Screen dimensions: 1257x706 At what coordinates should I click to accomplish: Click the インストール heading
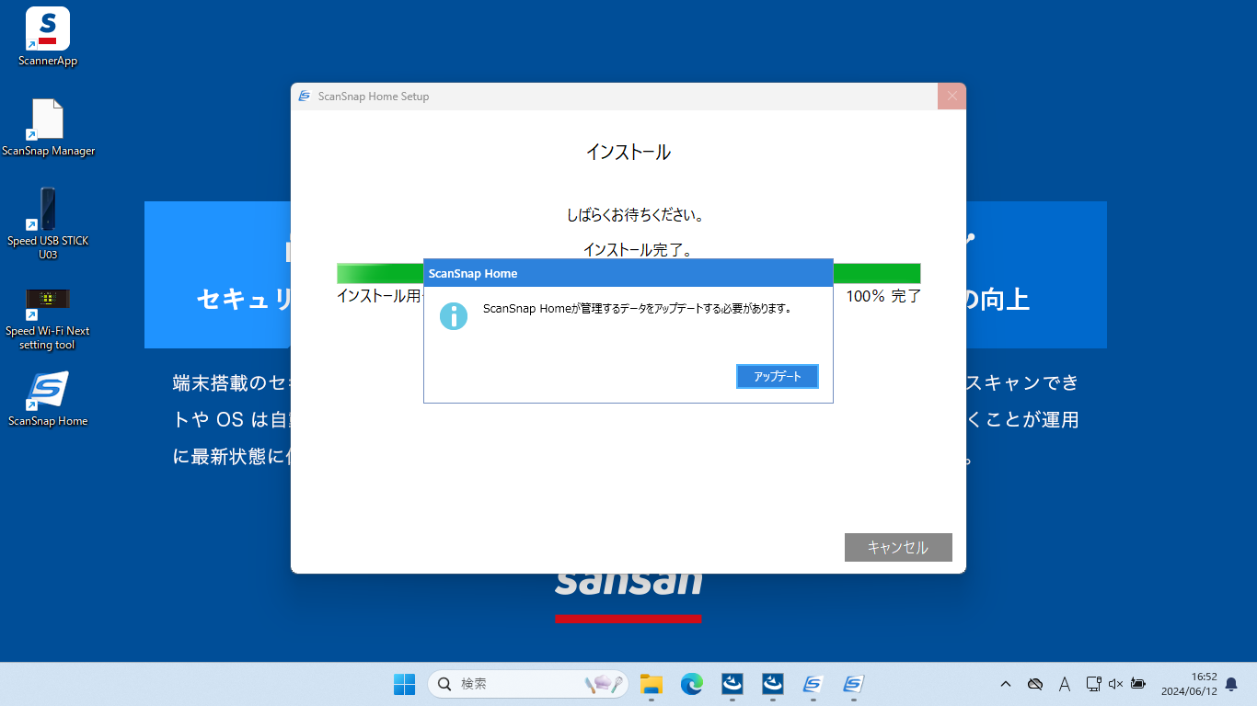coord(628,153)
